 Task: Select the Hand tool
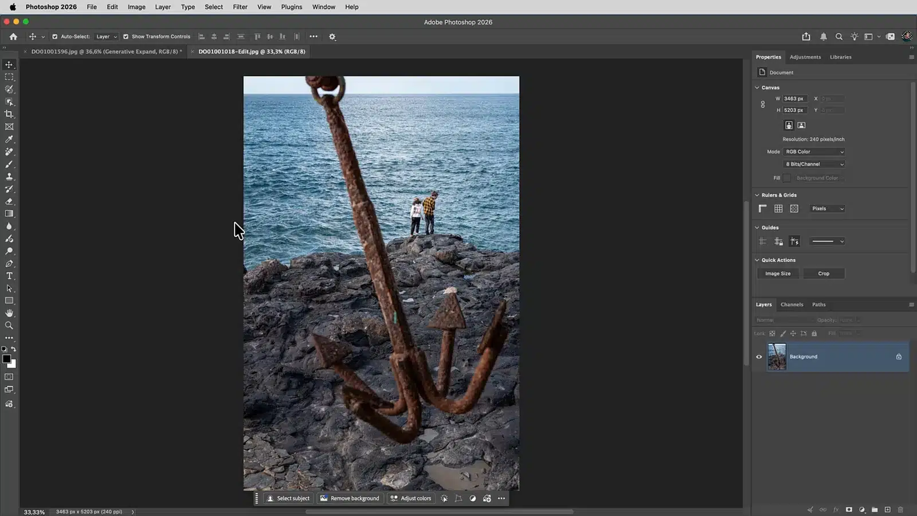click(9, 313)
